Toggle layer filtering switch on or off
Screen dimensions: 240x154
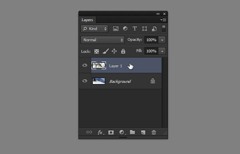pos(164,29)
